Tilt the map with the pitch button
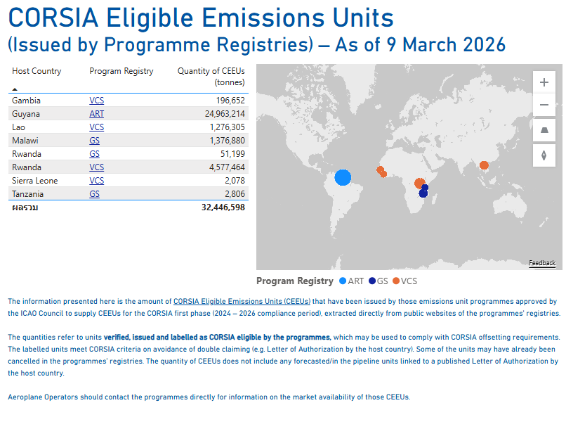Image resolution: width=566 pixels, height=429 pixels. [x=544, y=130]
